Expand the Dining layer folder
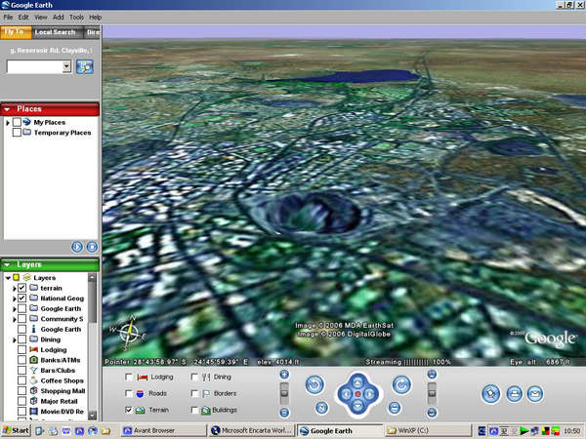586x439 pixels. (x=15, y=339)
